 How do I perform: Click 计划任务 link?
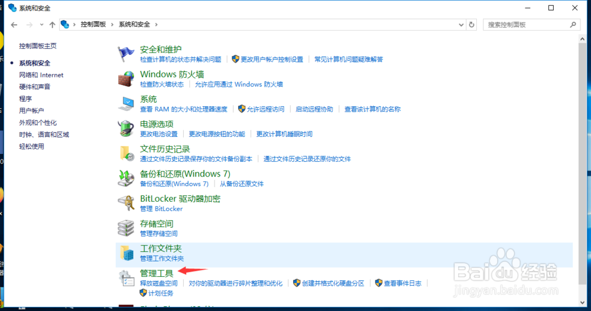(161, 293)
